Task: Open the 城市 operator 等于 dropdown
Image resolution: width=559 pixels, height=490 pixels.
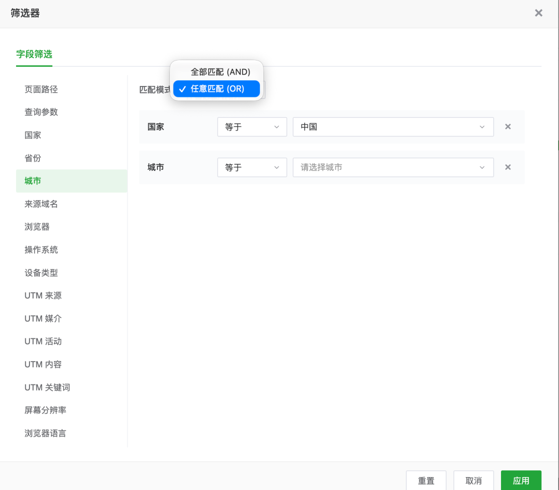Action: pos(252,167)
